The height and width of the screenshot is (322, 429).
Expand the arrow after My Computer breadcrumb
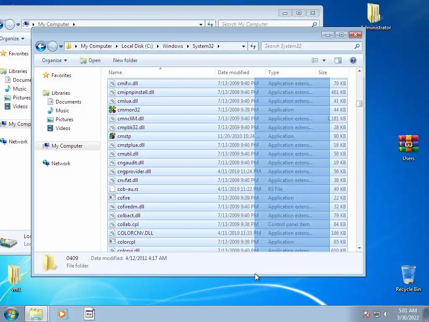[116, 46]
